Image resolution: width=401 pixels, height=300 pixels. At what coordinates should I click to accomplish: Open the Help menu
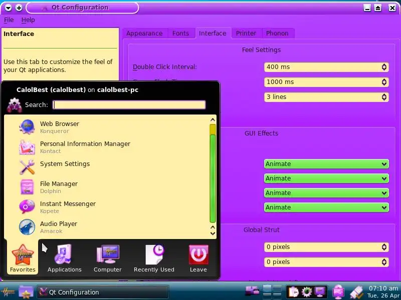pos(28,20)
